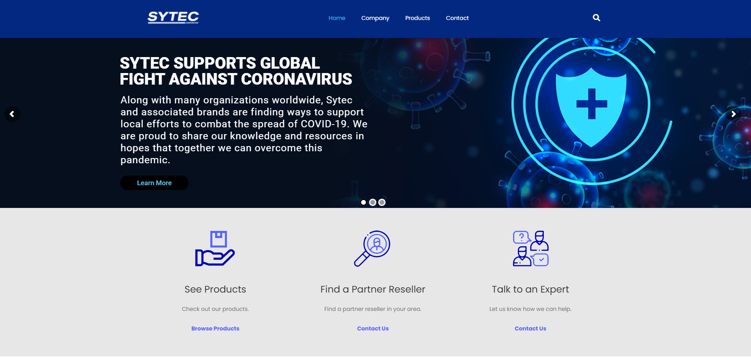Click Contact Us under Partner Reseller

[373, 328]
